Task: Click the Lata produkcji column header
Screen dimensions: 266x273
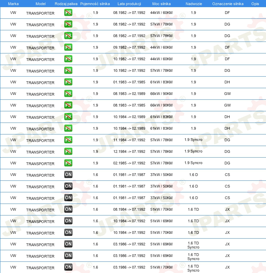Action: tap(129, 4)
